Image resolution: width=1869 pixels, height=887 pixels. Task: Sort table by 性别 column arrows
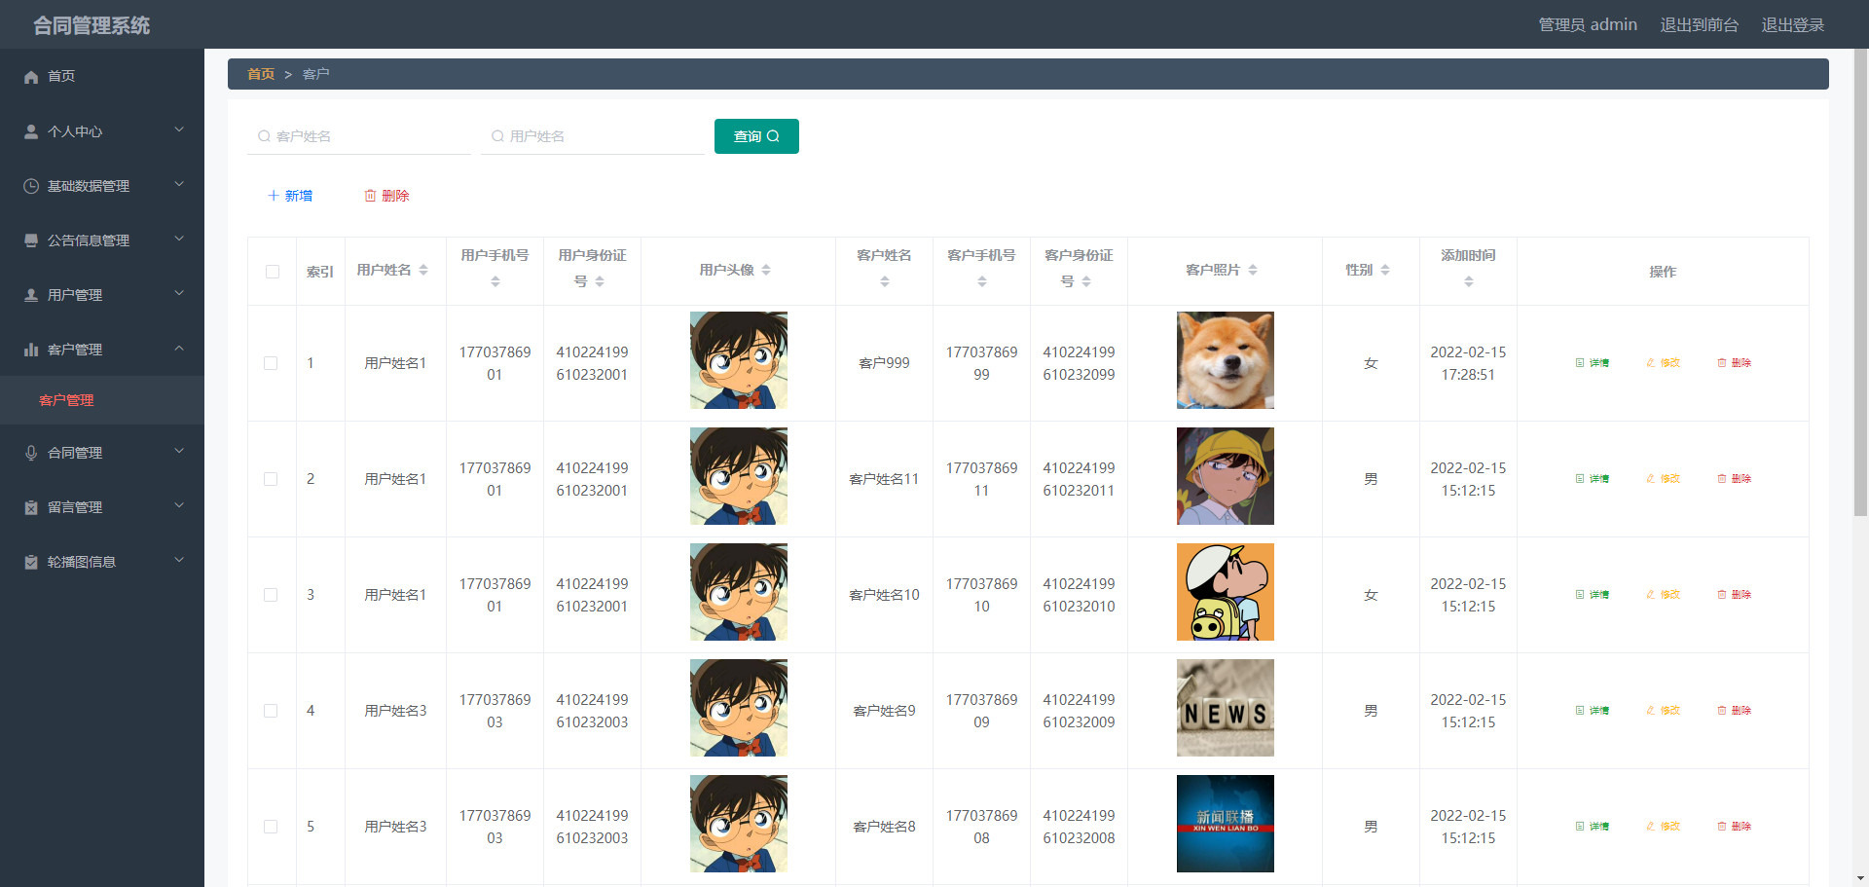pos(1385,271)
